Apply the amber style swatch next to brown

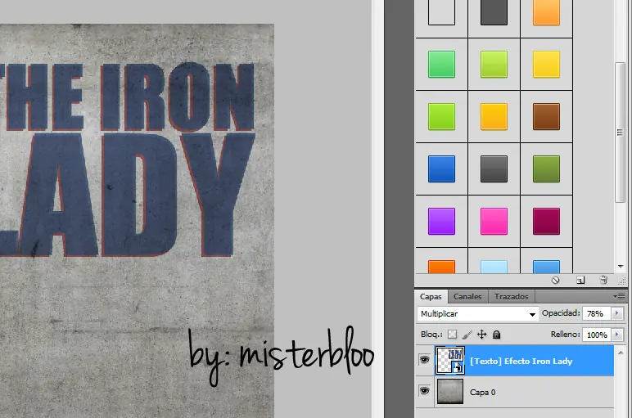tap(494, 116)
